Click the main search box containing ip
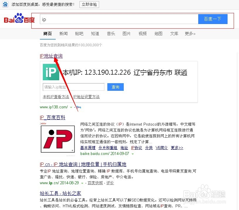The image size is (239, 210). [119, 19]
